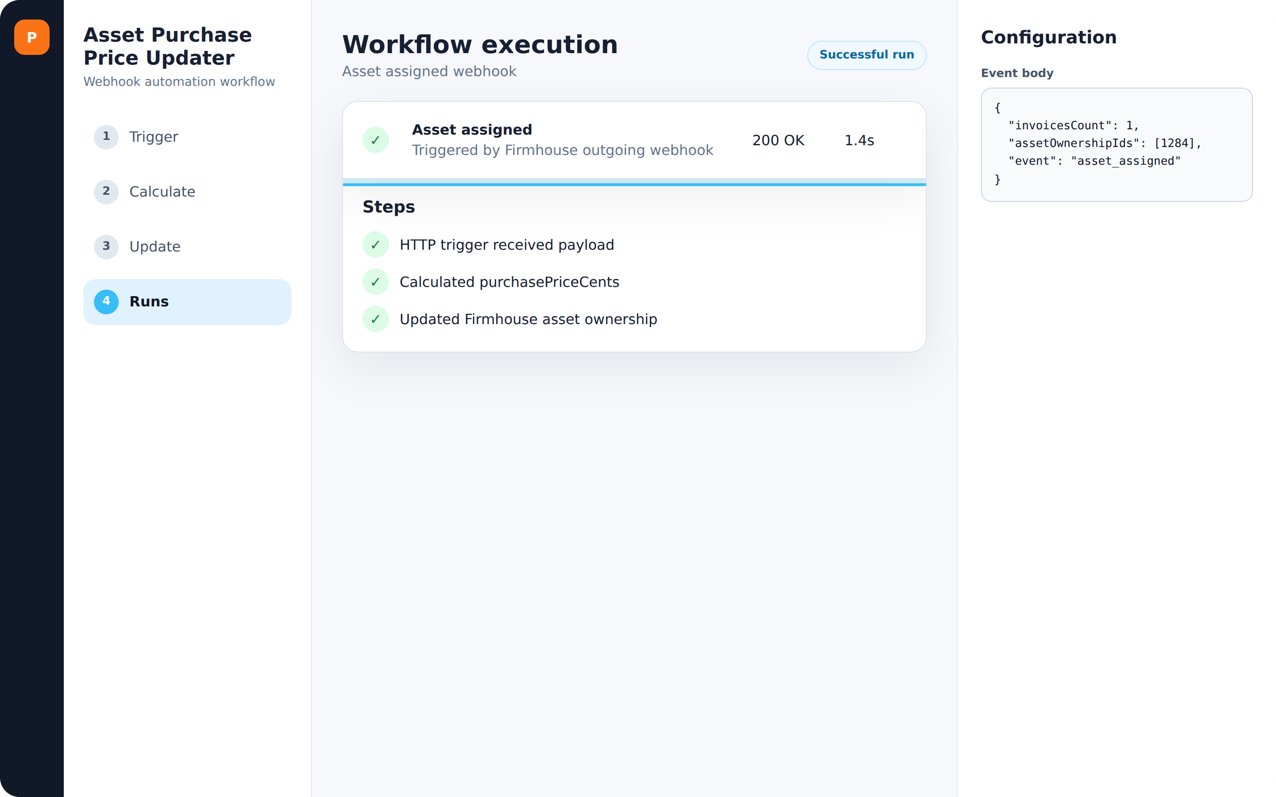Click the Configuration panel heading

(x=1049, y=38)
